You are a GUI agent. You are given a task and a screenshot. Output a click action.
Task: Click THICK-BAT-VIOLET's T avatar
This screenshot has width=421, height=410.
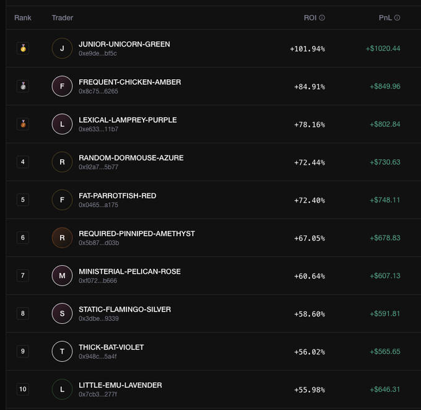pos(62,351)
